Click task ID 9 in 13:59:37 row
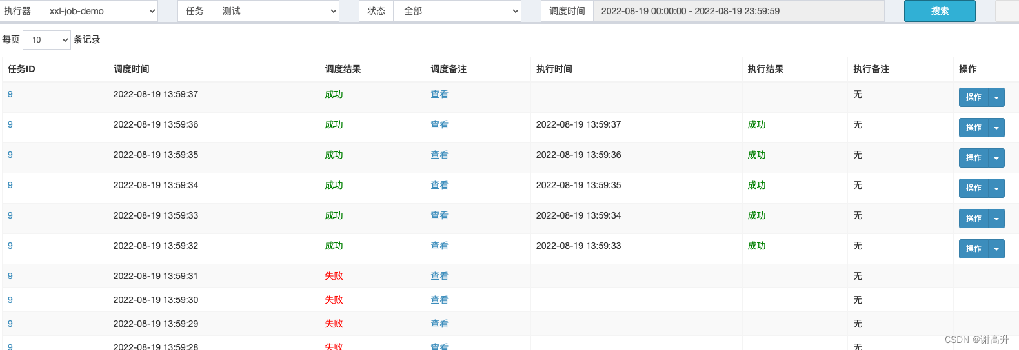This screenshot has height=350, width=1019. tap(10, 94)
